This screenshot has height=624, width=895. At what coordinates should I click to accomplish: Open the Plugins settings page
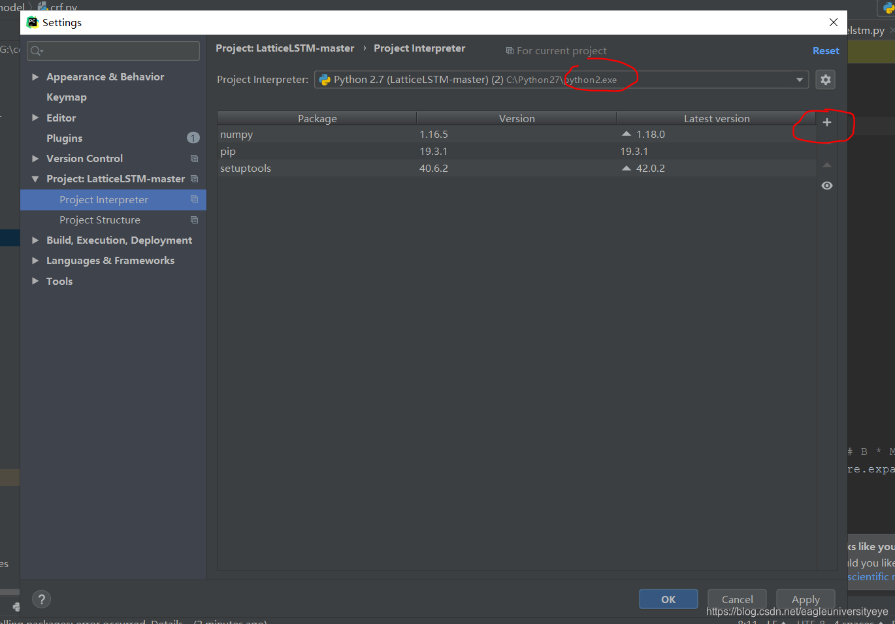(65, 139)
